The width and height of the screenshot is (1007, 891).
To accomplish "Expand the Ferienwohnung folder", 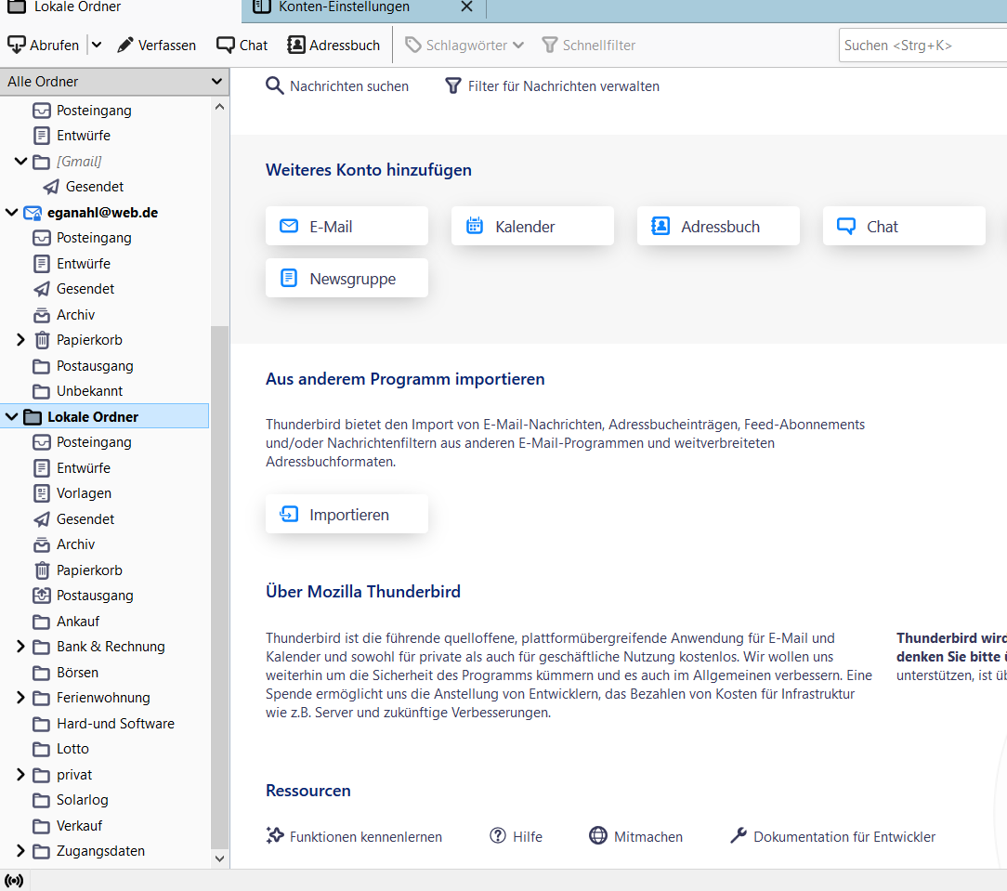I will tap(20, 698).
